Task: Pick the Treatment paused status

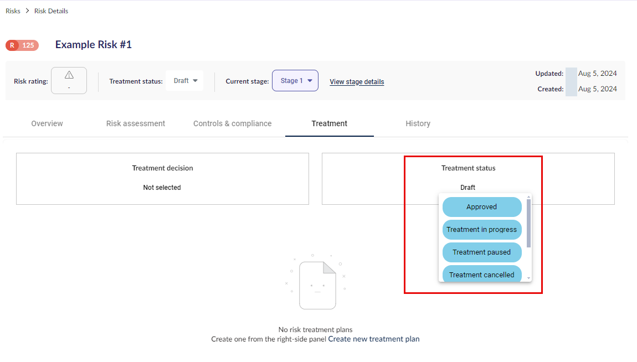Action: pos(482,252)
